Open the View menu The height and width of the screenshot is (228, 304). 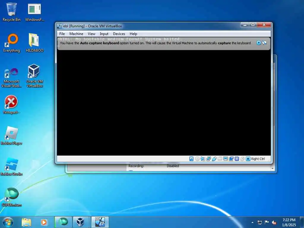coord(91,34)
